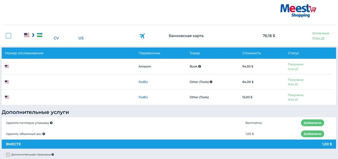Click the Meest Shopping logo
Image resolution: width=338 pixels, height=159 pixels.
click(x=298, y=11)
